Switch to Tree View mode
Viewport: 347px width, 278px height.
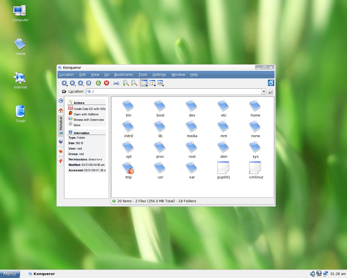(x=152, y=83)
